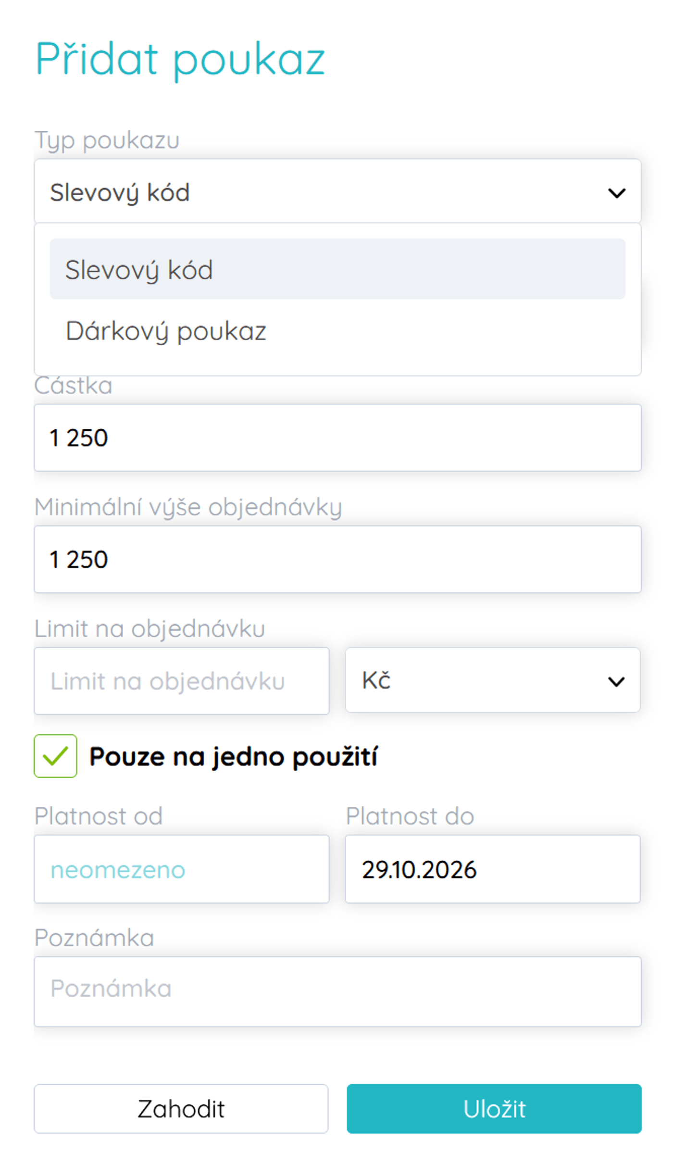Click the Přidat poukaz heading
This screenshot has height=1166, width=673.
(179, 58)
